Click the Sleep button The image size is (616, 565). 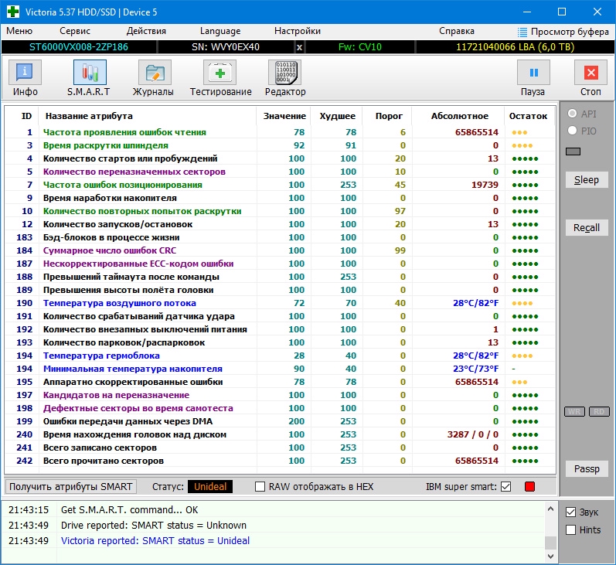[587, 179]
